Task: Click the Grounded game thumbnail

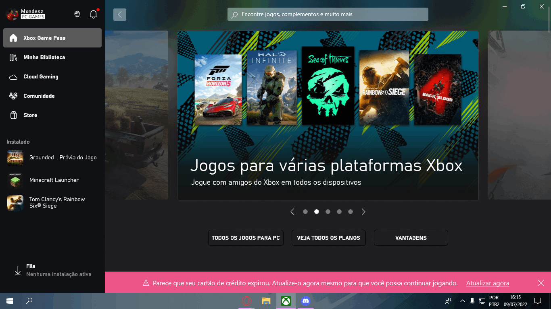Action: [15, 158]
